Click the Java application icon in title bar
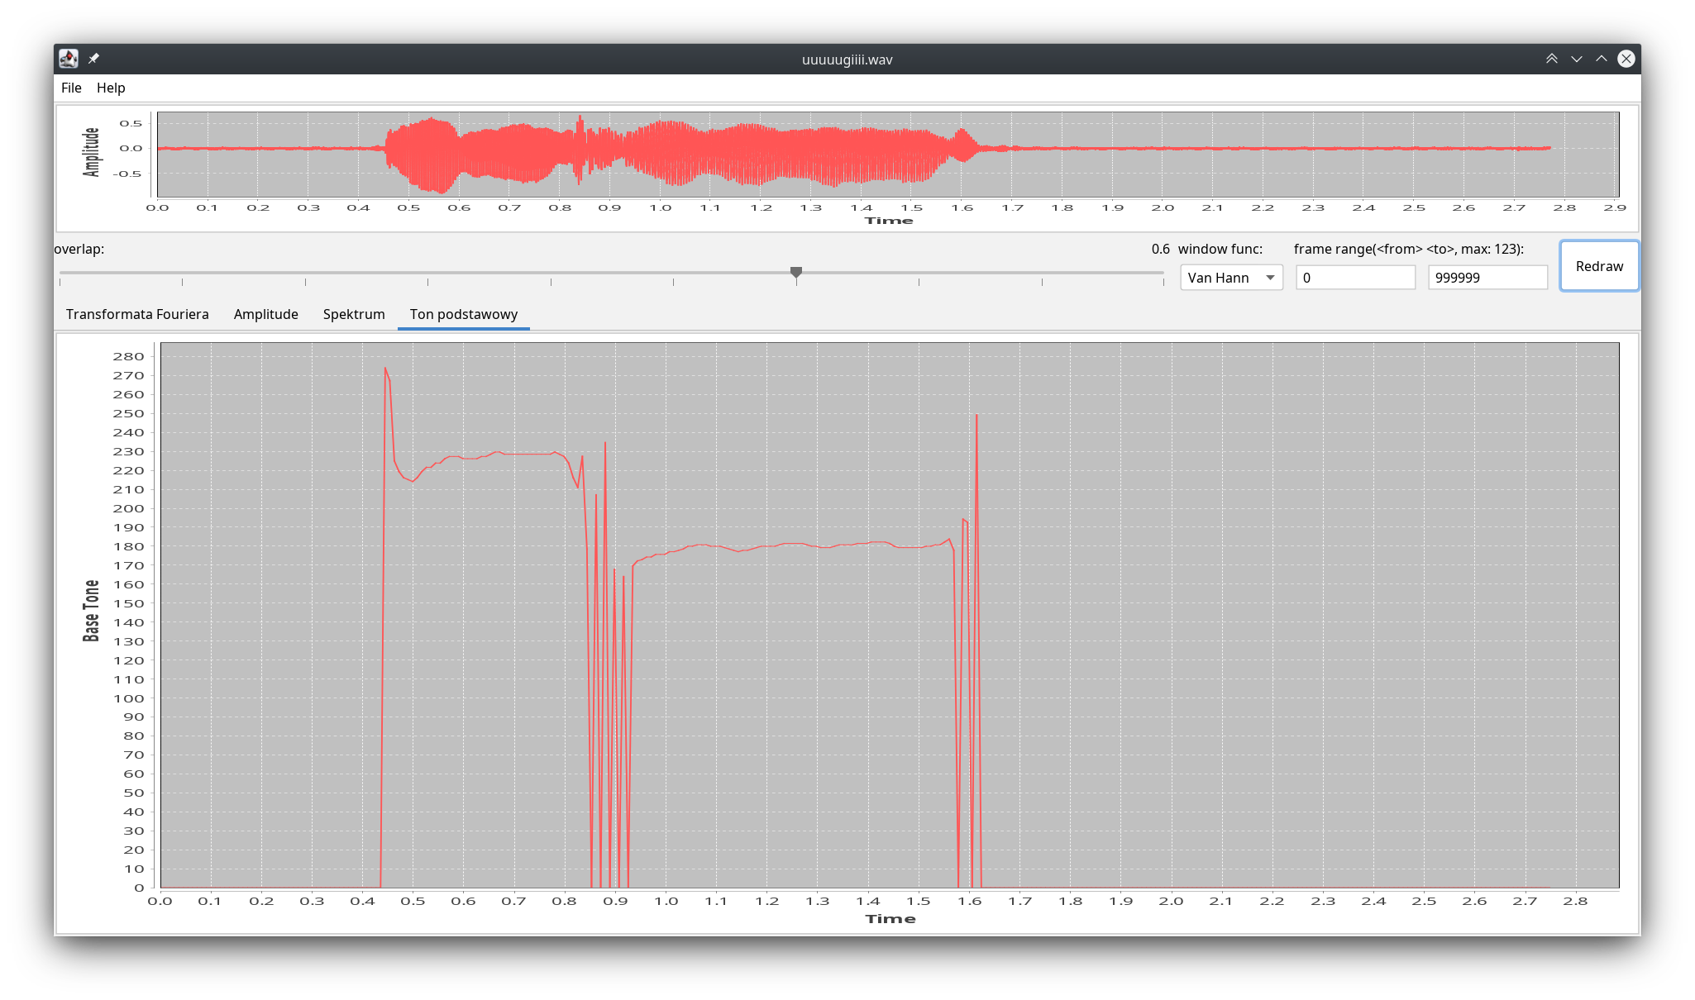Screen dimensions: 1695x1000 pos(69,59)
